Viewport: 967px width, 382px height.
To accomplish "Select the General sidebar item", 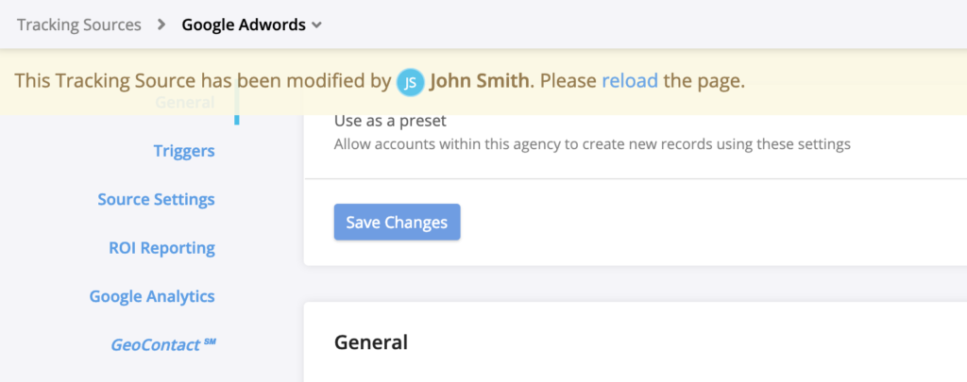I will tap(184, 103).
